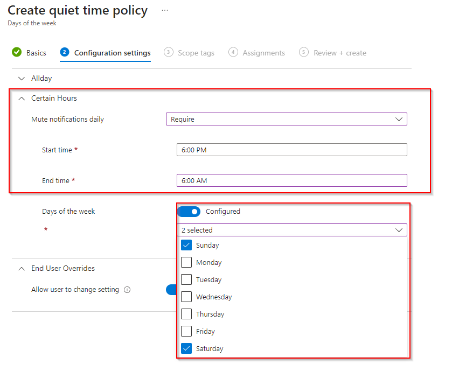The image size is (459, 378).
Task: Collapse the Certain Hours section
Action: point(22,98)
